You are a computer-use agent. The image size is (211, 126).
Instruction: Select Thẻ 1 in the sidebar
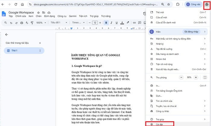pyautogui.click(x=24, y=50)
